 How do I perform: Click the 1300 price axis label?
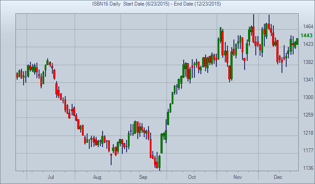308,97
